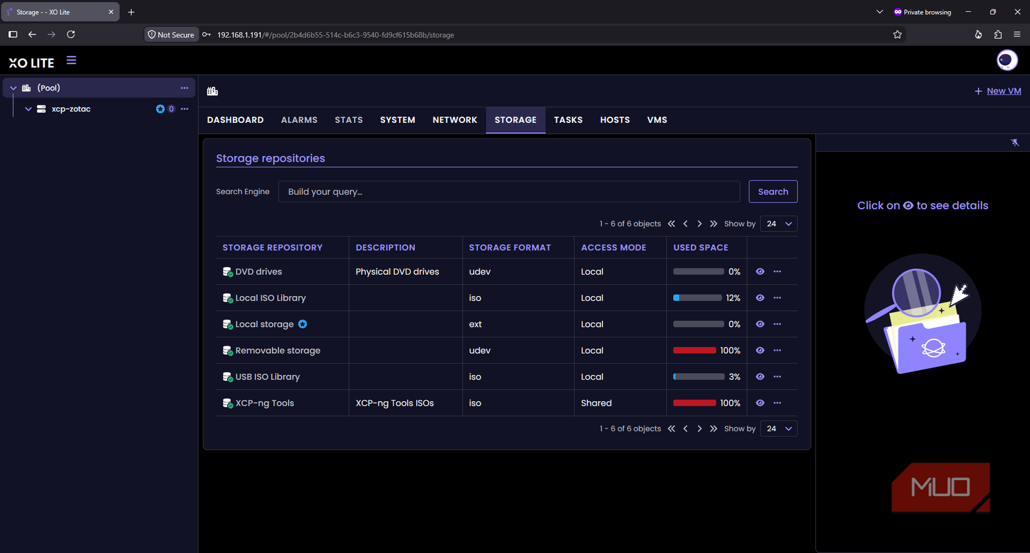Show details for Local ISO Library via eye icon
This screenshot has height=553, width=1030.
pos(760,298)
